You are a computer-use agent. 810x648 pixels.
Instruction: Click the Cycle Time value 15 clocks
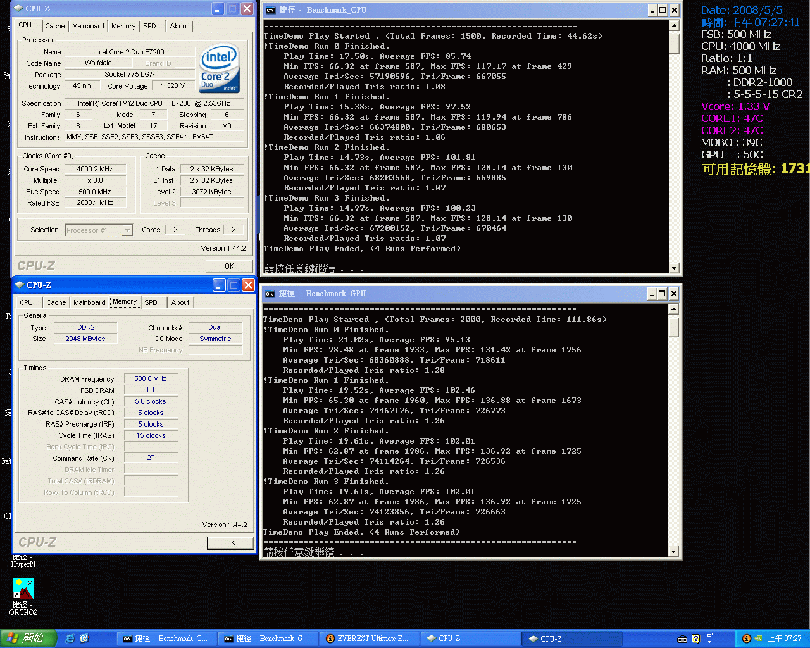coord(151,435)
